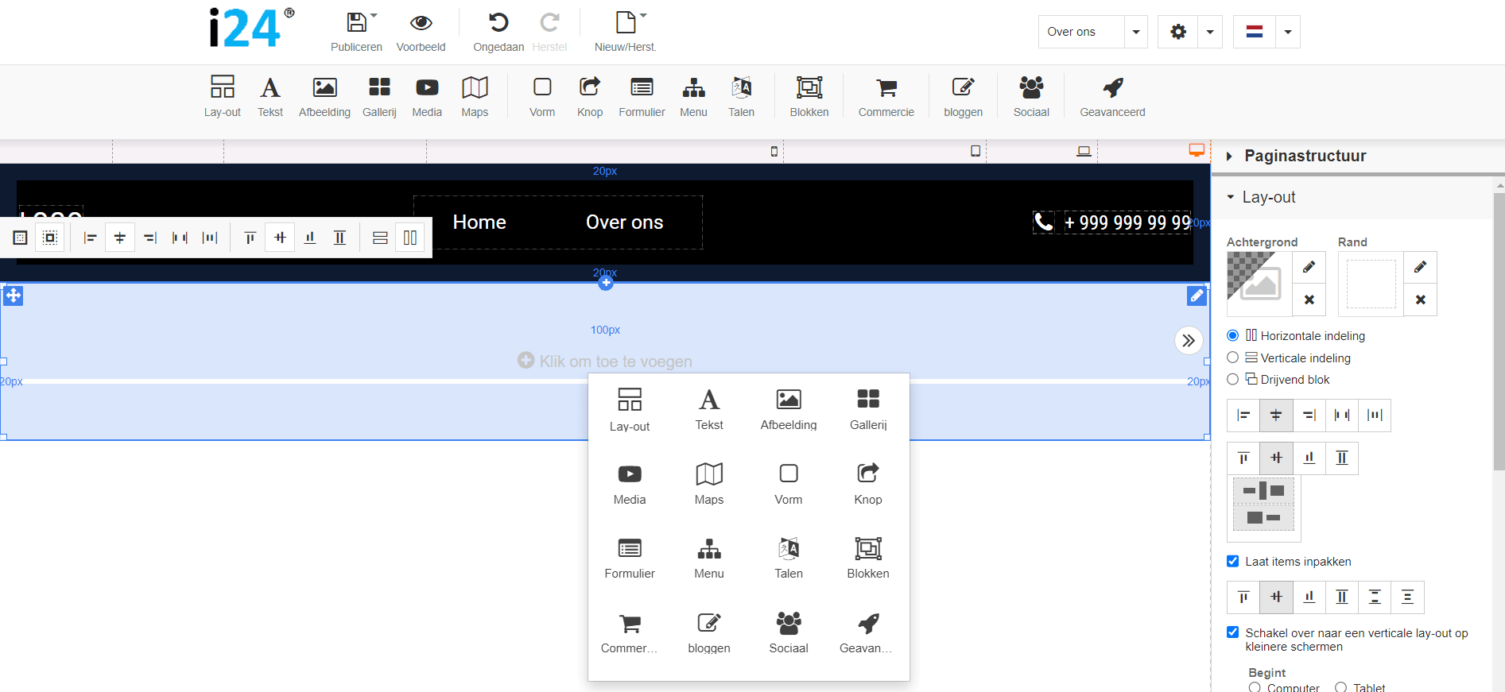Pick Formulier in the popup add menu
Image resolution: width=1505 pixels, height=692 pixels.
[x=630, y=558]
